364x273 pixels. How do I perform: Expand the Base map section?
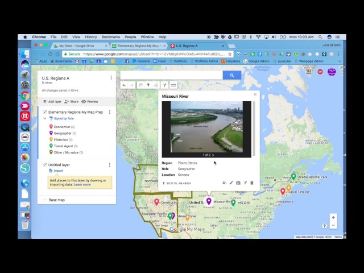[x=45, y=200]
